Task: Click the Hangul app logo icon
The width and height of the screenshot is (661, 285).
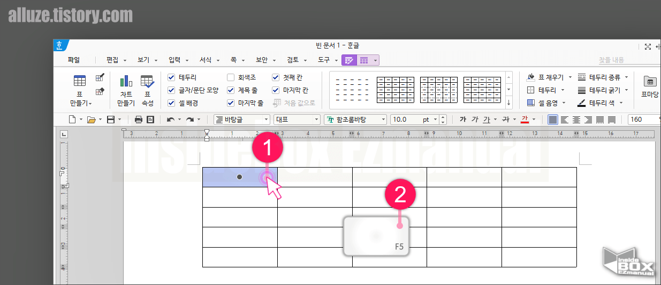Action: 60,46
